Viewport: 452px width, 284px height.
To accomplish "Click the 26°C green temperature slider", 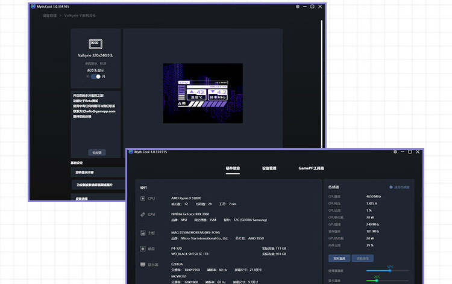I will tap(388, 280).
